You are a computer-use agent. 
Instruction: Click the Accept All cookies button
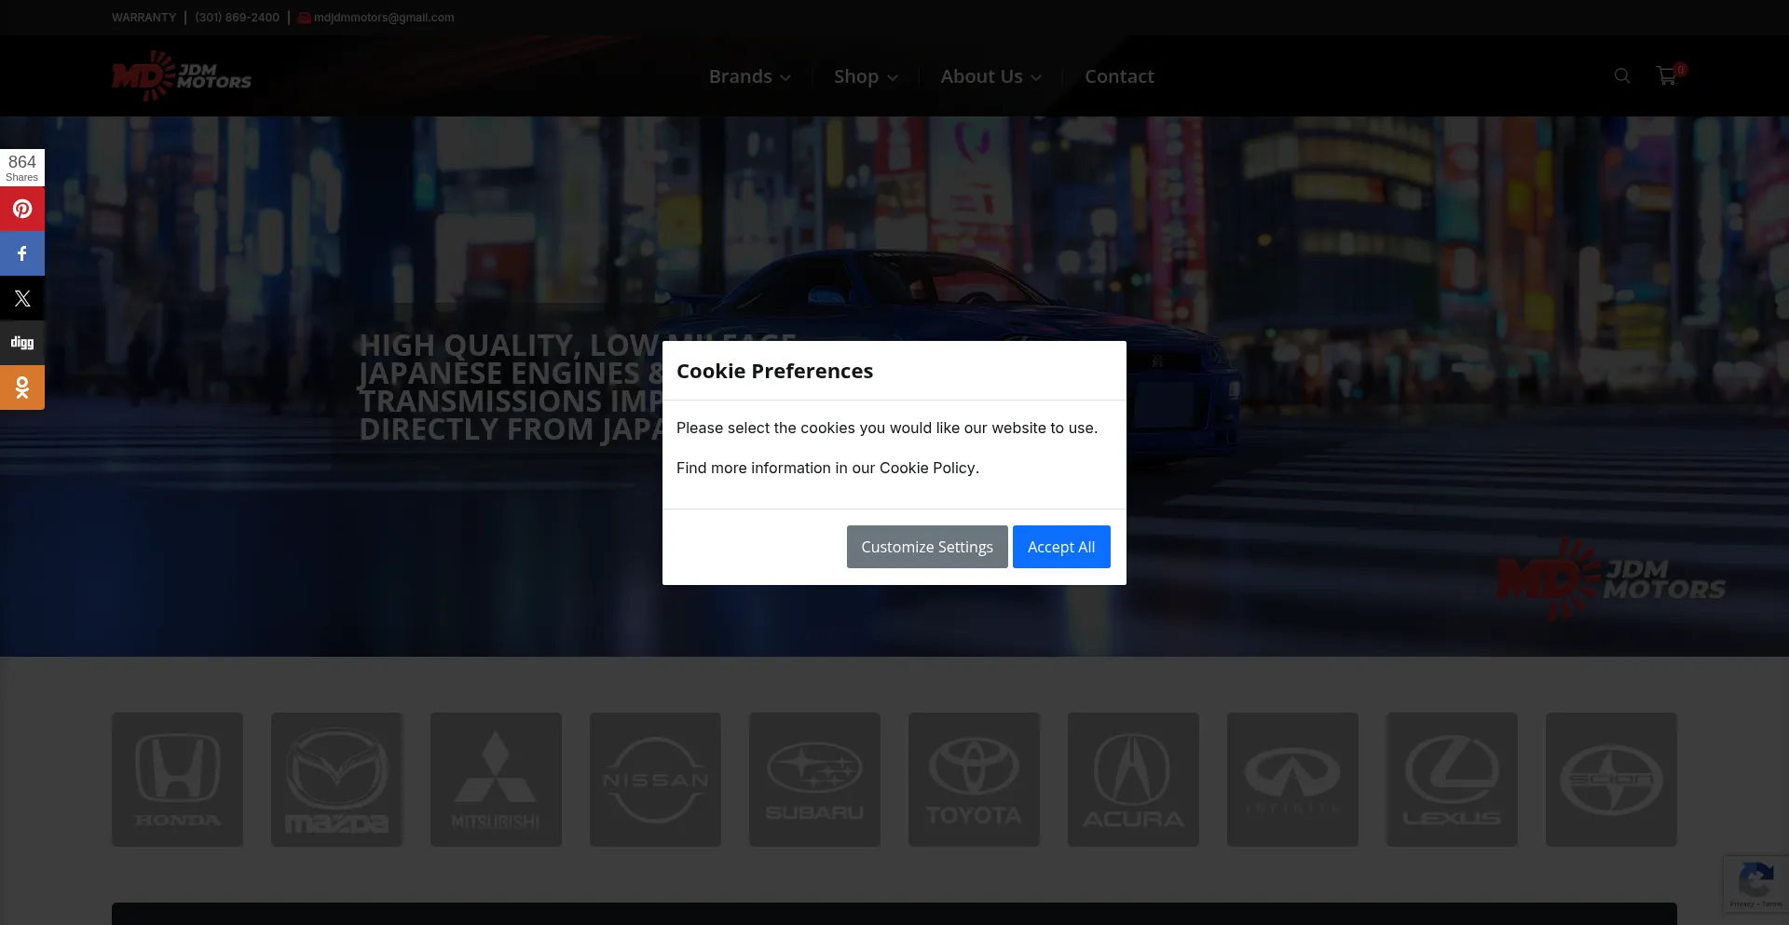point(1061,547)
